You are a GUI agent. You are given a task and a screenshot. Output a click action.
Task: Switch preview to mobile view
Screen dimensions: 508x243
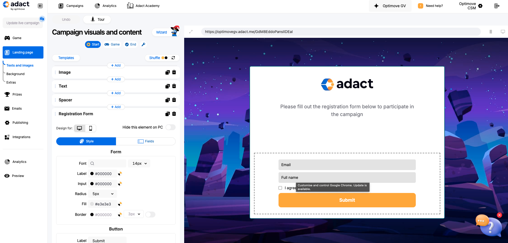tap(491, 32)
